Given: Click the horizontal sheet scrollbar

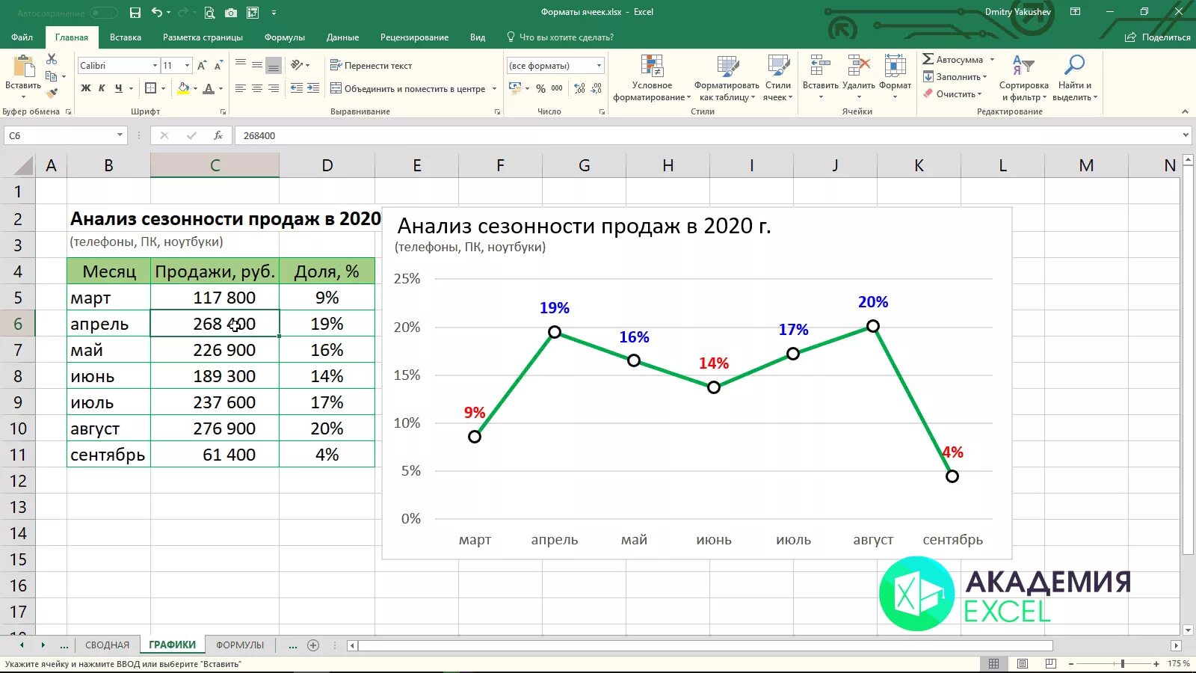Looking at the screenshot, I should (706, 645).
